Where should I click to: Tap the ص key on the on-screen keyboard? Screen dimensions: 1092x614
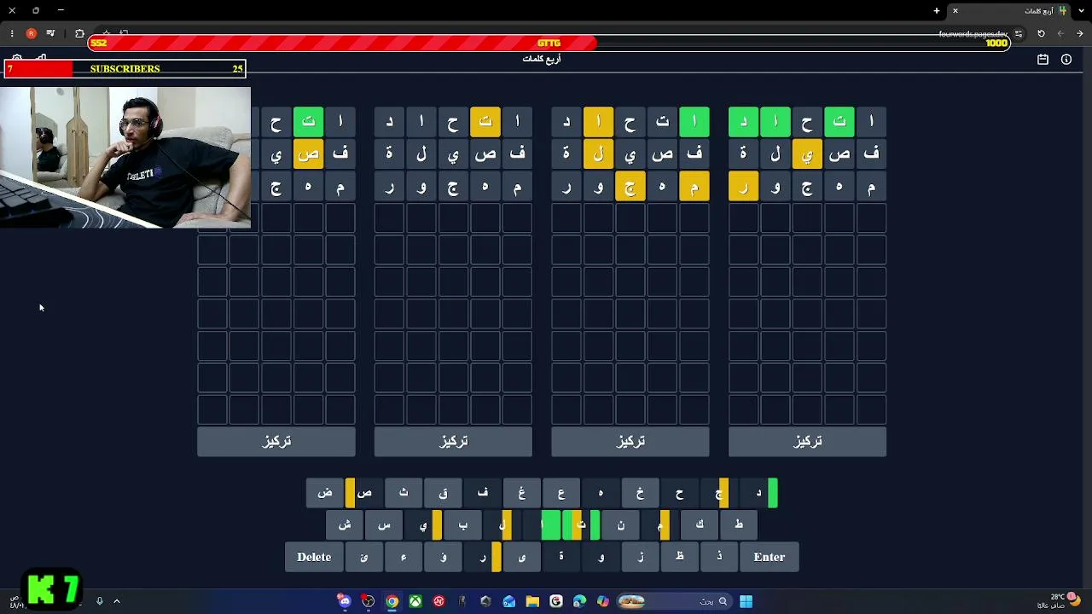[x=364, y=493]
